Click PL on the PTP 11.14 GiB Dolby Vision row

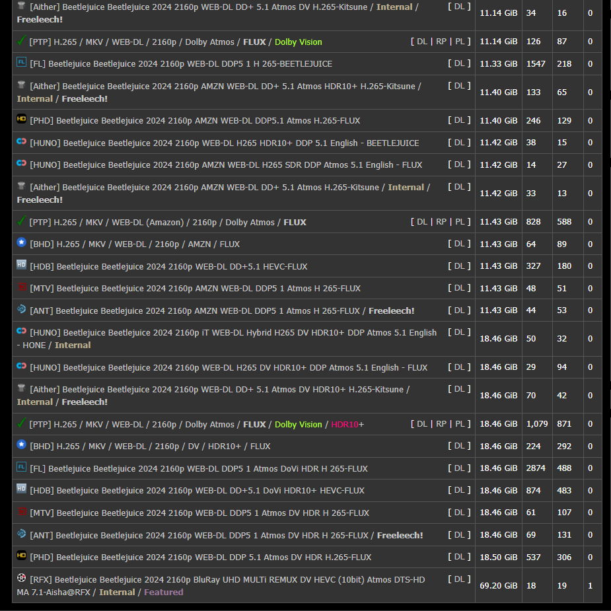(x=460, y=42)
